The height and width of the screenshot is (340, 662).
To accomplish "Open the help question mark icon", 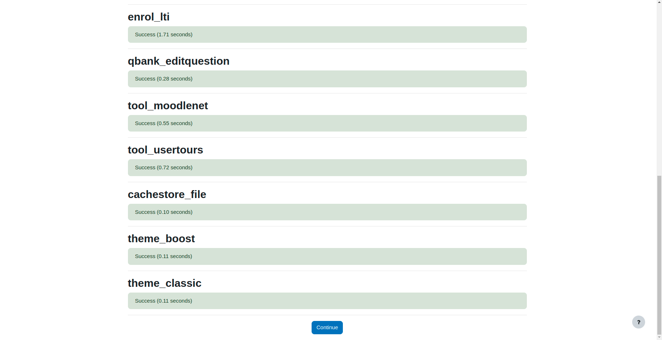I will click(639, 322).
